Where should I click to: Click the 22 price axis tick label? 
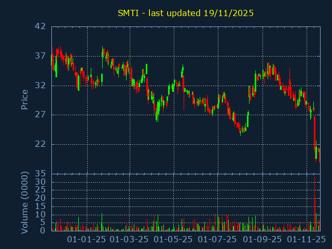(40, 144)
